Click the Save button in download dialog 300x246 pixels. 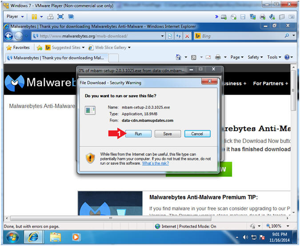[x=168, y=134]
